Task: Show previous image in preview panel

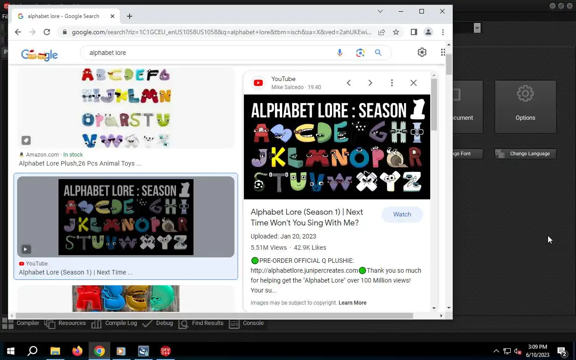Action: point(349,83)
